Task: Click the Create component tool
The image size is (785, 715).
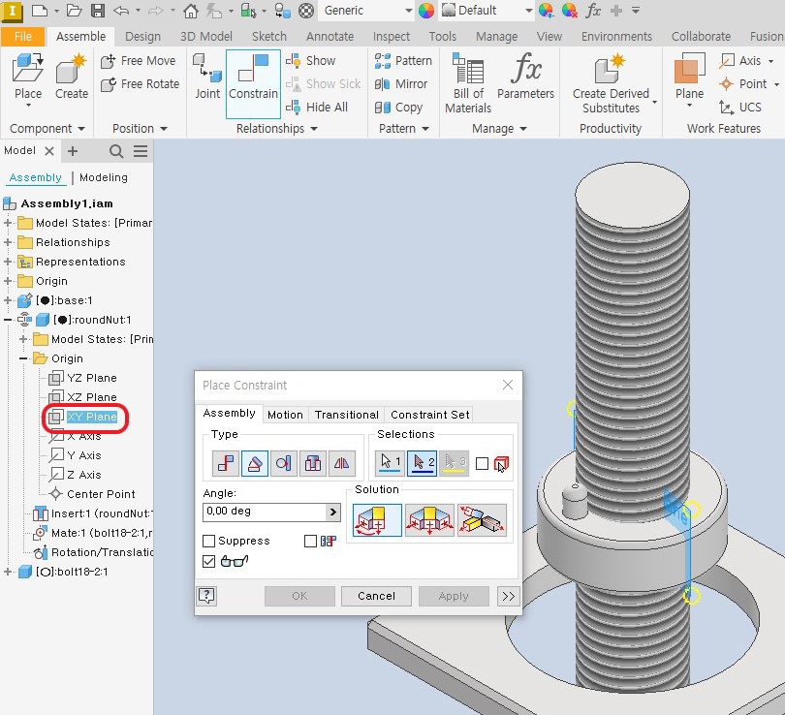Action: (72, 78)
